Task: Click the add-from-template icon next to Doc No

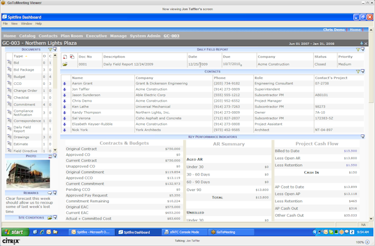Action: tap(72, 57)
